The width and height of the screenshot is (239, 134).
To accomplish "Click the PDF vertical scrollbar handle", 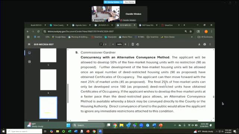I will [214, 97].
